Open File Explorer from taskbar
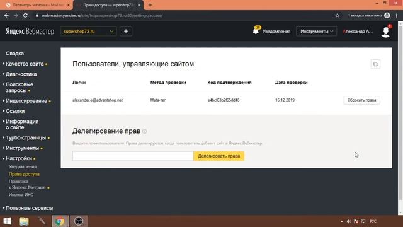 tap(24, 221)
